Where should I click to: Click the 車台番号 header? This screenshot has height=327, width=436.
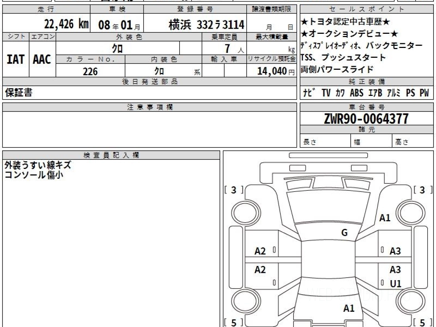point(367,107)
